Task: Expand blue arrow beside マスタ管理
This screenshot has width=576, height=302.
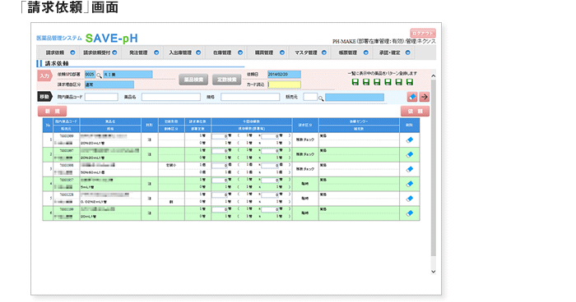Action: (324, 53)
